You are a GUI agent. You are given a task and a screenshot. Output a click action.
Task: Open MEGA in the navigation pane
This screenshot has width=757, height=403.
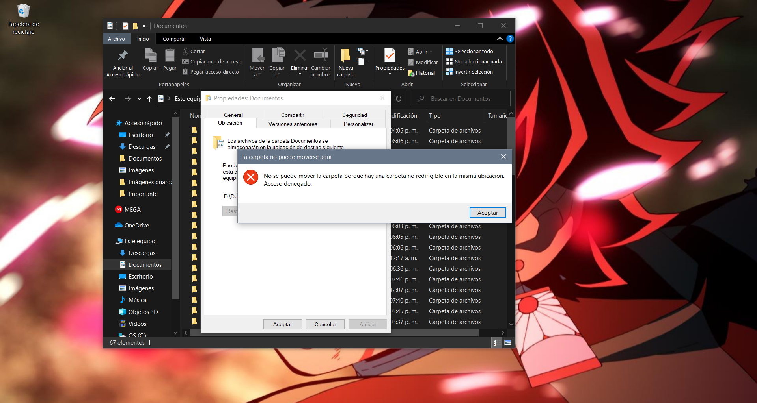coord(128,210)
